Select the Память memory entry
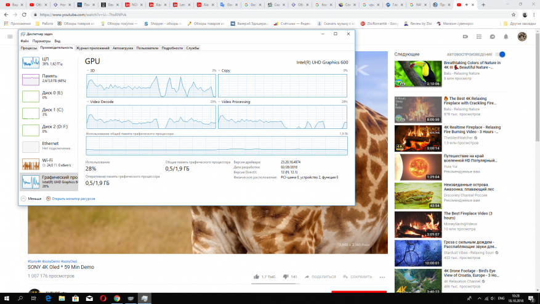Viewport: 540px width, 304px height. [49, 80]
